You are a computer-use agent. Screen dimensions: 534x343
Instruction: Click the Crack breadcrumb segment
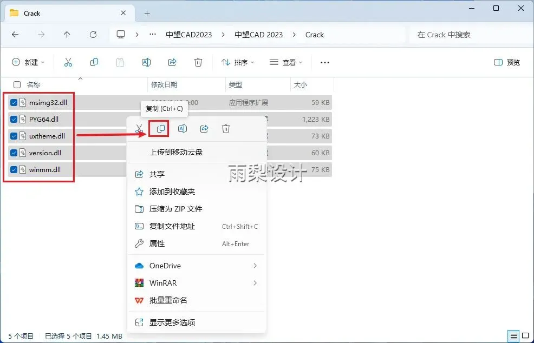(x=315, y=35)
